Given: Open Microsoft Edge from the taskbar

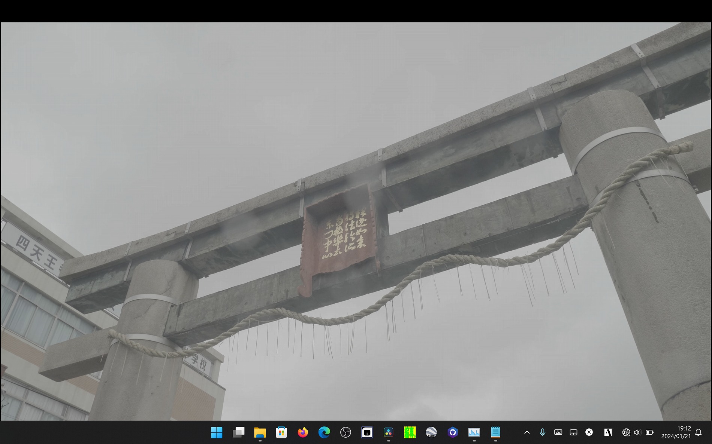Looking at the screenshot, I should (x=324, y=432).
